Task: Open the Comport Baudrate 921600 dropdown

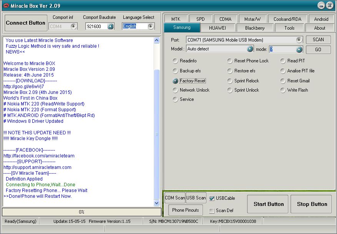Action: pyautogui.click(x=110, y=26)
